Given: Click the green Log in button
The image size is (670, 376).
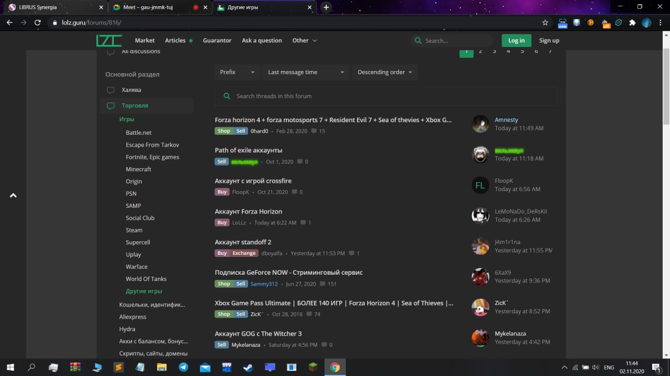Looking at the screenshot, I should pyautogui.click(x=516, y=40).
